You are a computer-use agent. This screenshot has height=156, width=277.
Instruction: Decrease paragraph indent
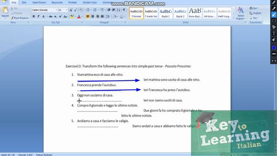tap(109, 10)
